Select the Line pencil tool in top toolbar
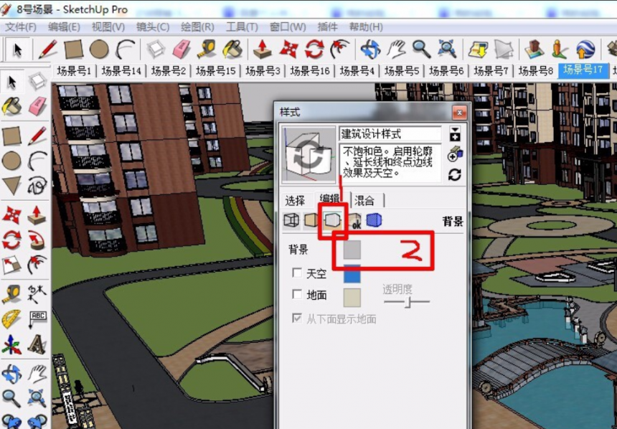Viewport: 617px width, 429px height. (x=47, y=49)
